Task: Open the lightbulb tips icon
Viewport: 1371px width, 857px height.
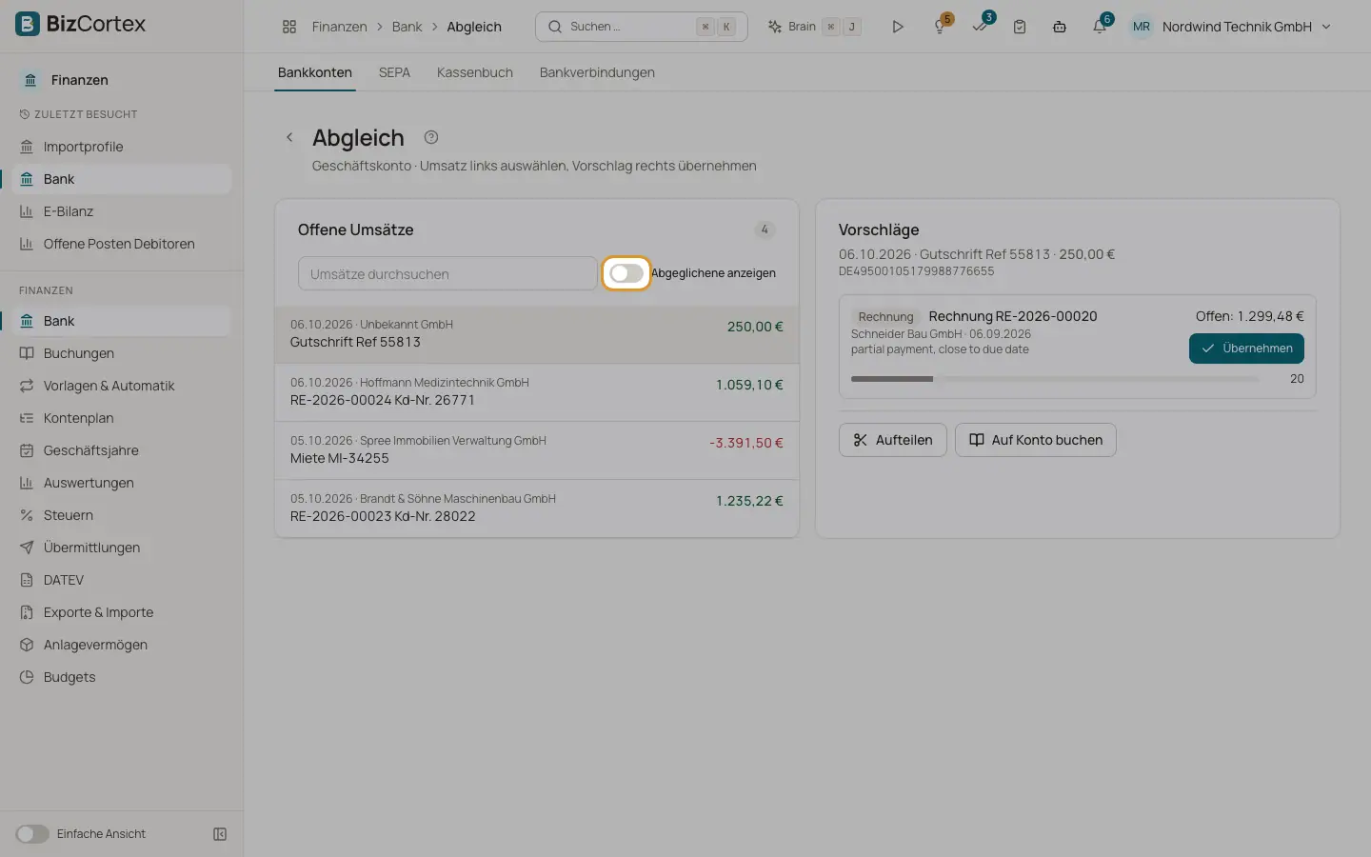Action: [940, 27]
